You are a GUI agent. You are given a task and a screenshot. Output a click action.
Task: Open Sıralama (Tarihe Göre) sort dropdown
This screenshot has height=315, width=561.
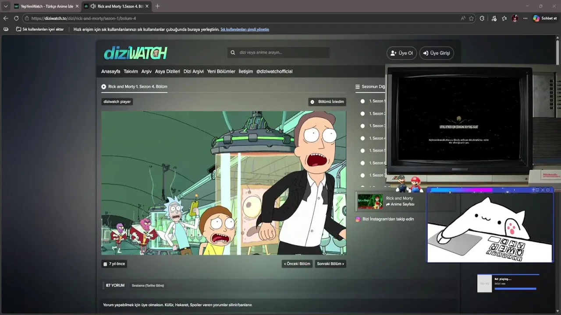coord(148,285)
